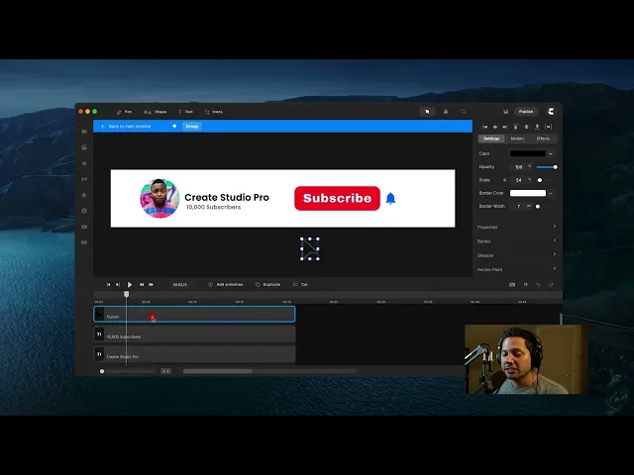Select the Create Studio Pro text layer

pos(194,354)
